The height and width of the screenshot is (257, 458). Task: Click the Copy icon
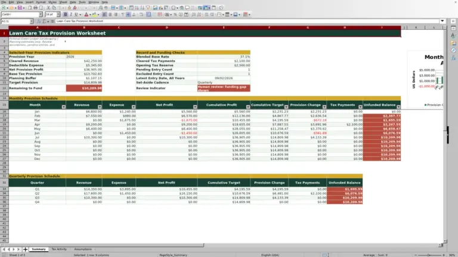[54, 8]
